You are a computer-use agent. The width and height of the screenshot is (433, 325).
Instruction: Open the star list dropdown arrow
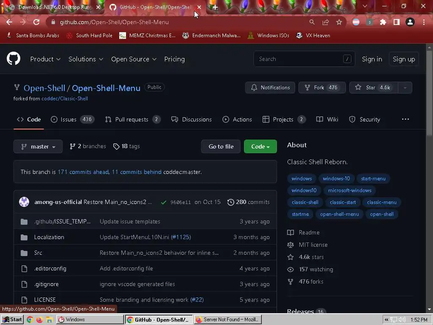(405, 88)
